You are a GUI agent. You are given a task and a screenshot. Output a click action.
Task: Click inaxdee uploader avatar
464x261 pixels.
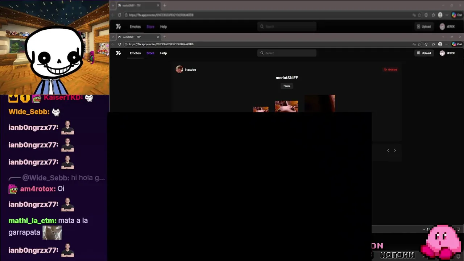(179, 70)
